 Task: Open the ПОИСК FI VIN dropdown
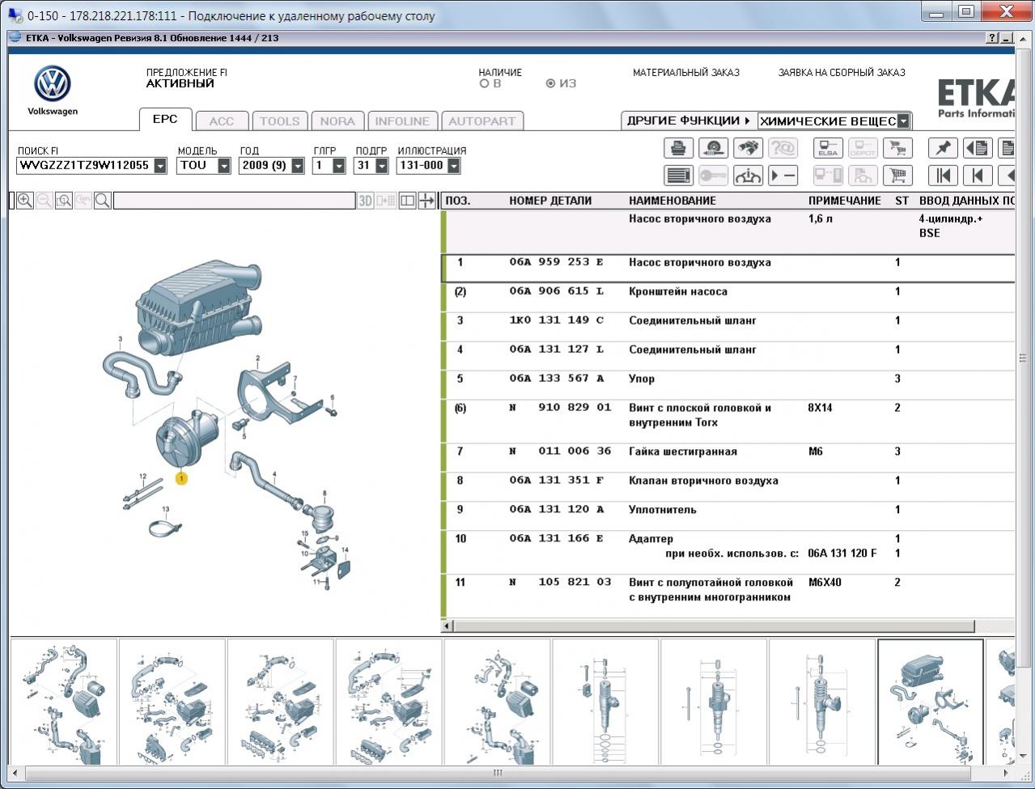pos(160,166)
